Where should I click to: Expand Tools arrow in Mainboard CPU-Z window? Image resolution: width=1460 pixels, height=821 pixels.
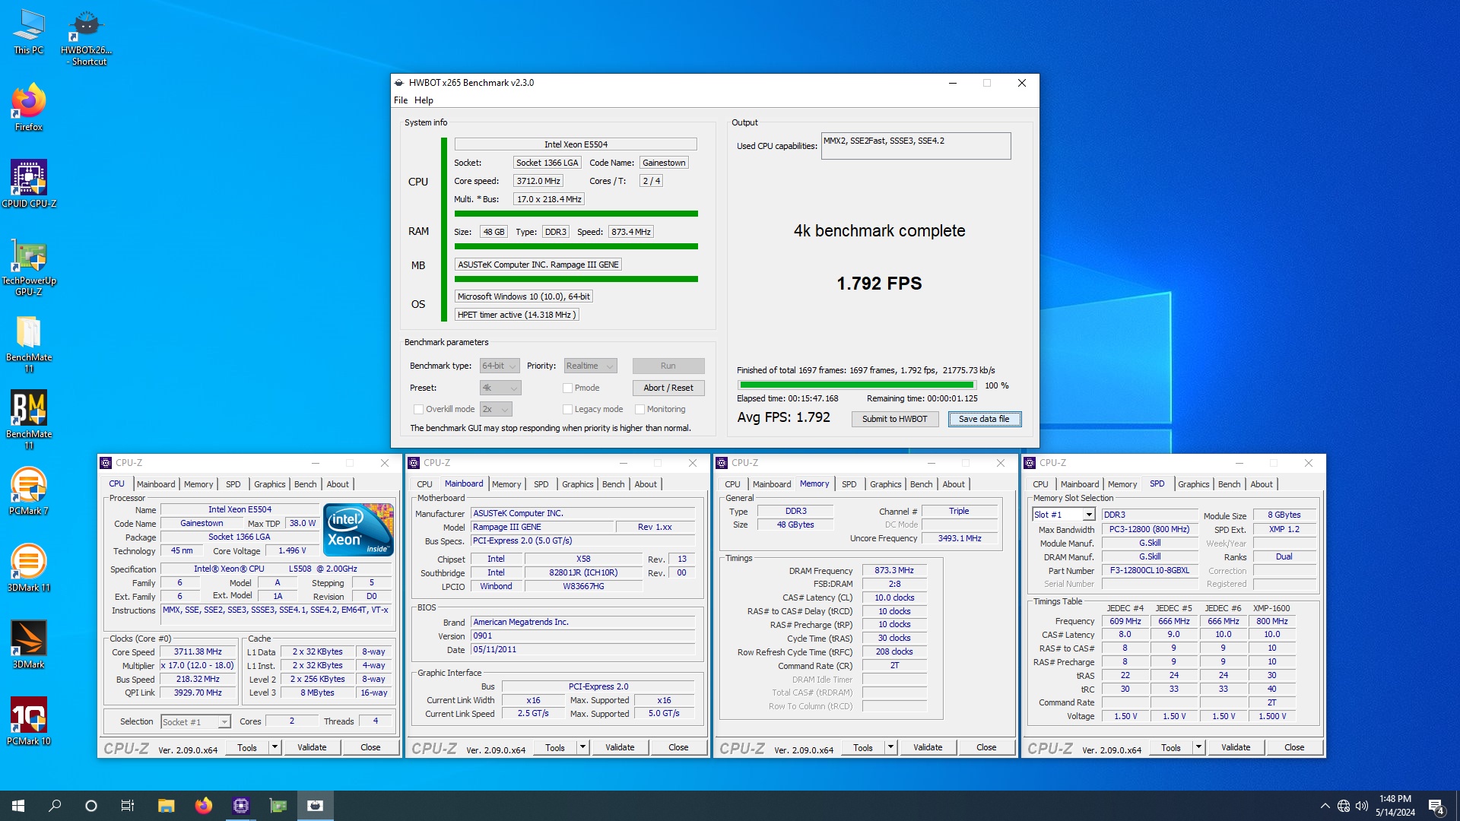(x=582, y=747)
